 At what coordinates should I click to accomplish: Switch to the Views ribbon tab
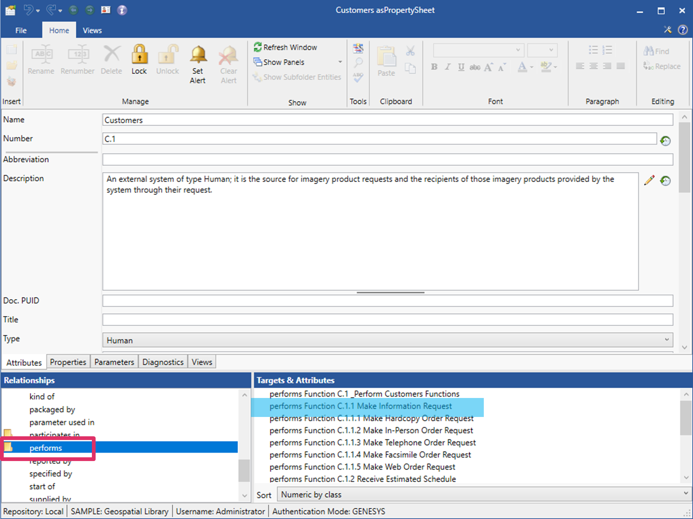coord(92,31)
